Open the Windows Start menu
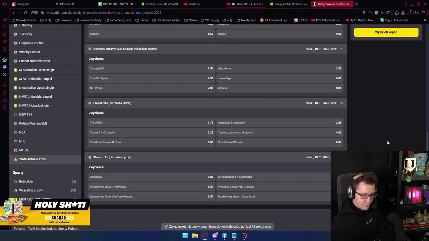Viewport: 429px width, 241px height. pyautogui.click(x=185, y=236)
